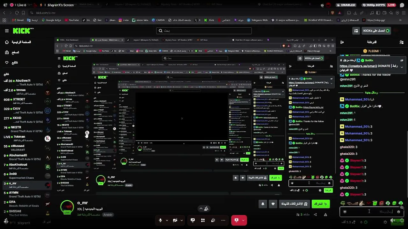The height and width of the screenshot is (229, 408).
Task: Click the chat message input field
Action: tap(372, 212)
